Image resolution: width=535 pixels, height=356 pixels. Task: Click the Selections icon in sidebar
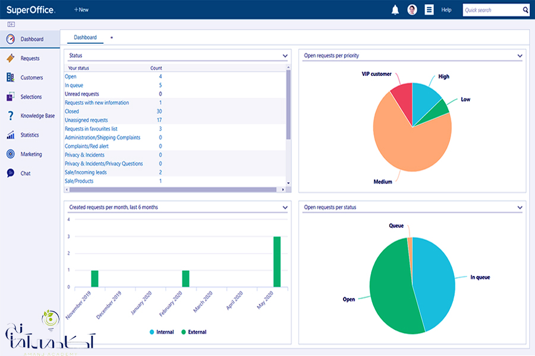pos(11,97)
